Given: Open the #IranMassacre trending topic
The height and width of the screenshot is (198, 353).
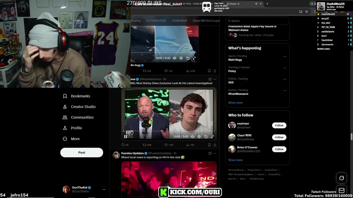Looking at the screenshot, I should point(238,94).
